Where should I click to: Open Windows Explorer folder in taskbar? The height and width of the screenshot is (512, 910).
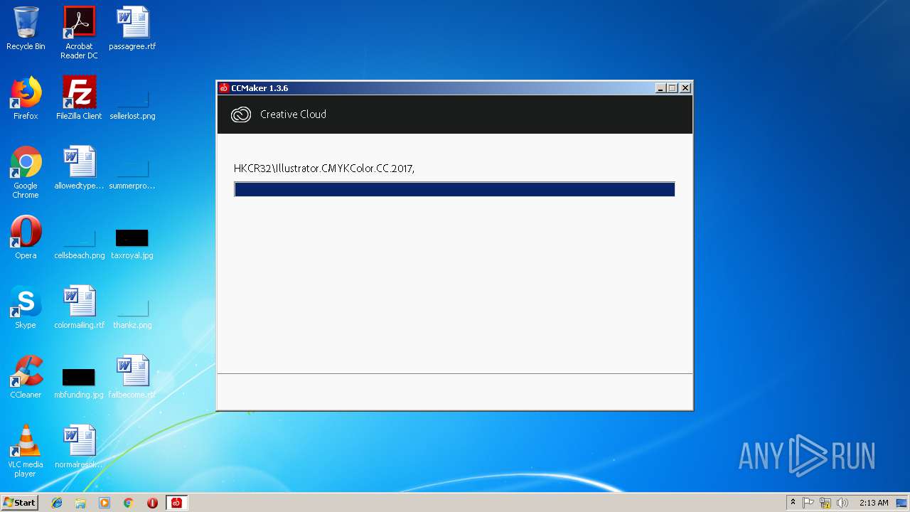[x=80, y=503]
